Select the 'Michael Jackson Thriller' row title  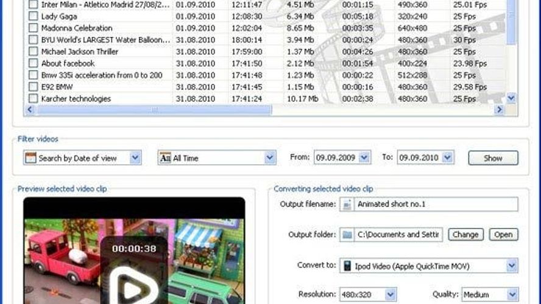coord(79,52)
